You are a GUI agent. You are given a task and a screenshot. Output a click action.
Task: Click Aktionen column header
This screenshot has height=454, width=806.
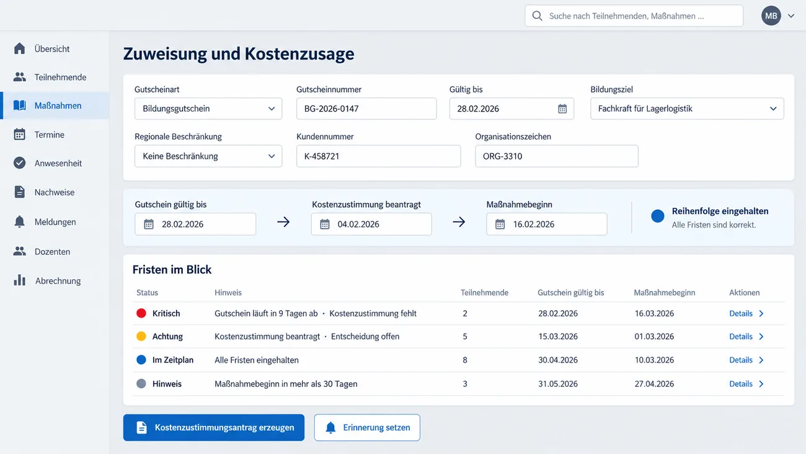tap(744, 293)
